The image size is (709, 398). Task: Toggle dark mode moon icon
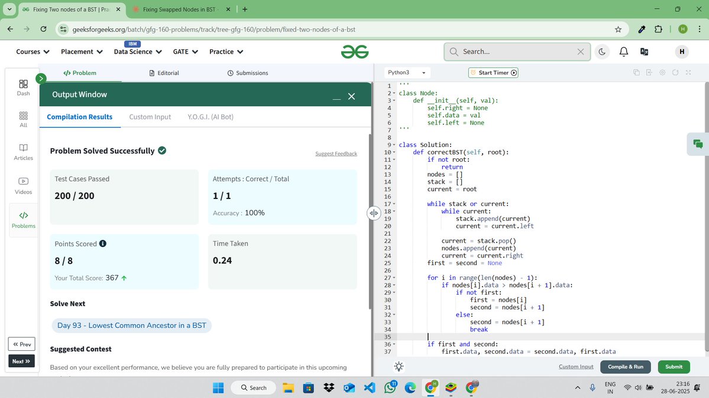(602, 51)
